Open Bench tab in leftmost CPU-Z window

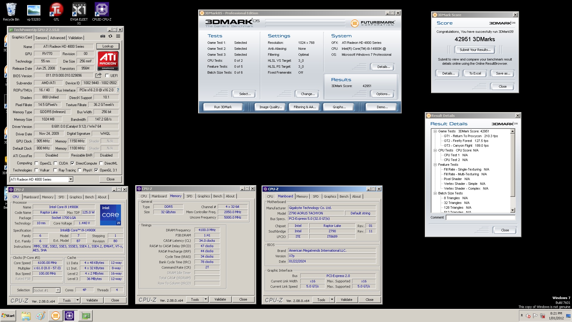tap(89, 197)
